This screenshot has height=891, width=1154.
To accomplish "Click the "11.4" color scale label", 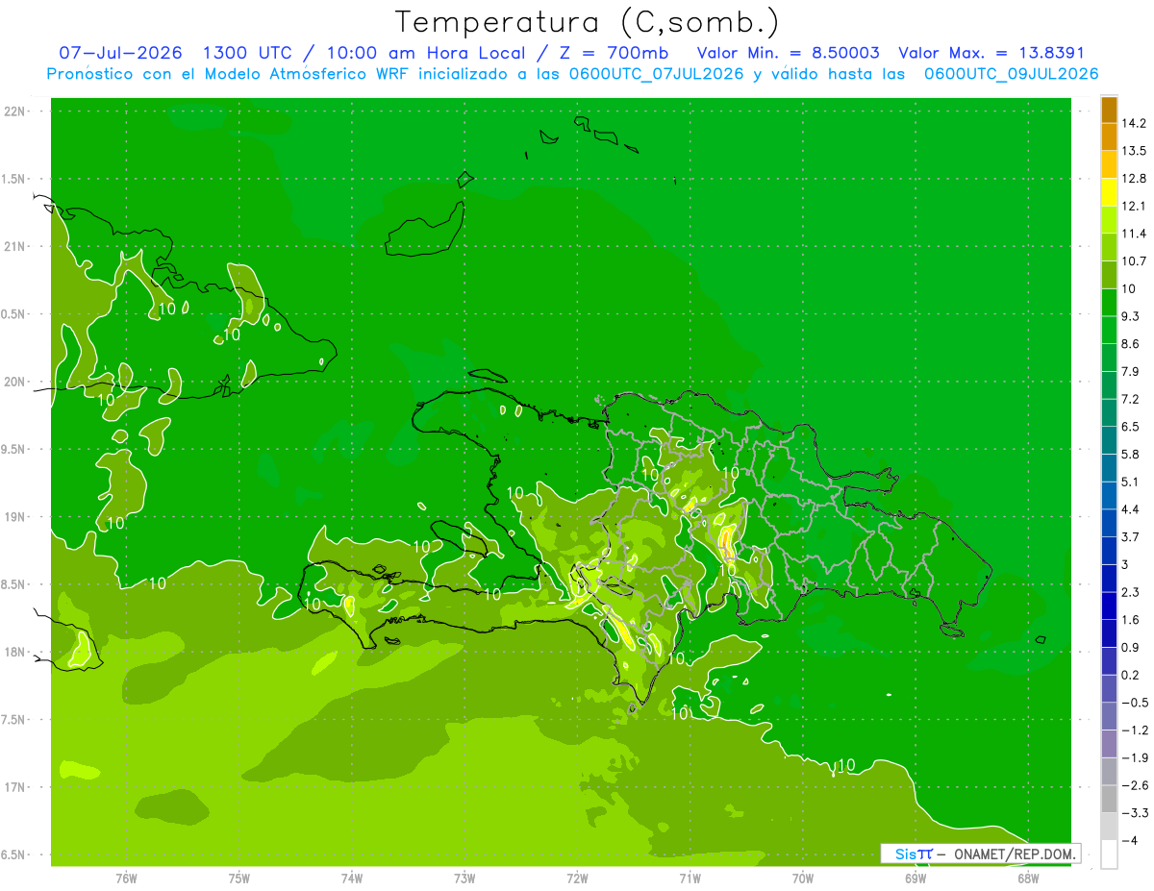I will pos(1134,234).
